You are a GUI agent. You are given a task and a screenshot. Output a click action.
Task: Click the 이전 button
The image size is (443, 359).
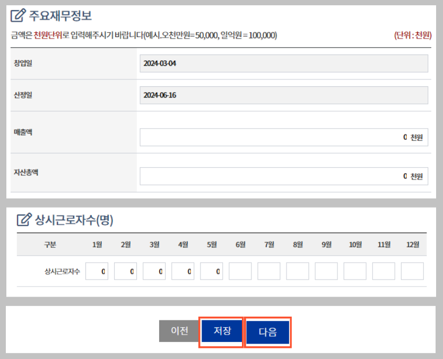pyautogui.click(x=179, y=331)
